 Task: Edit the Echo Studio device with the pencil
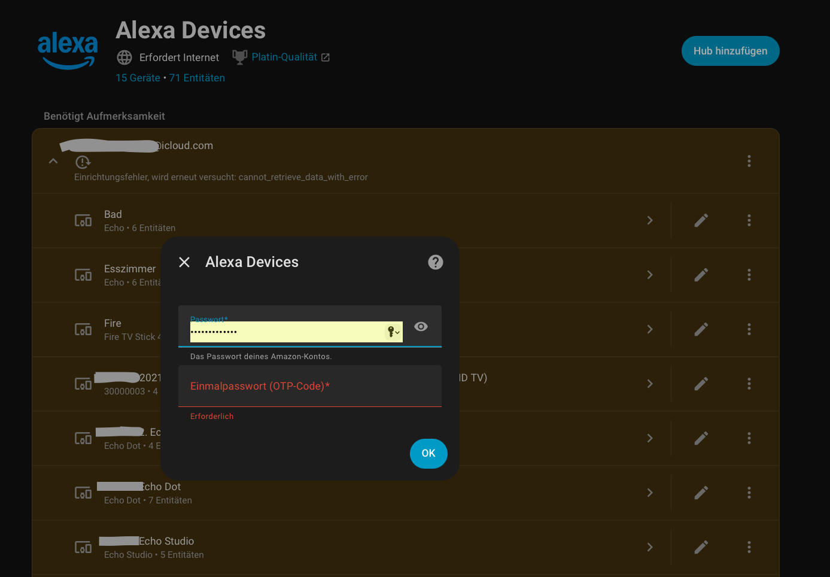tap(701, 548)
